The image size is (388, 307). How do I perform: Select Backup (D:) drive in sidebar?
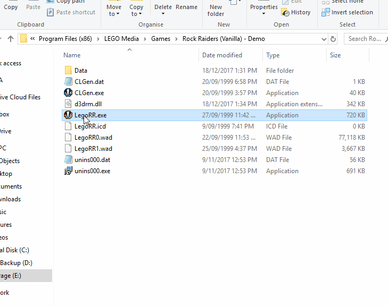(x=16, y=263)
